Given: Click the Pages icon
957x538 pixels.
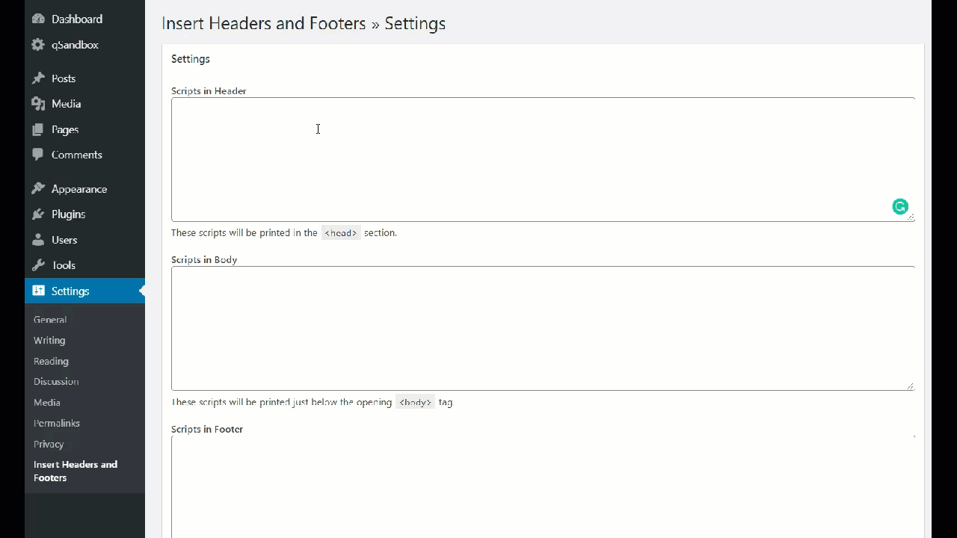Looking at the screenshot, I should (38, 129).
